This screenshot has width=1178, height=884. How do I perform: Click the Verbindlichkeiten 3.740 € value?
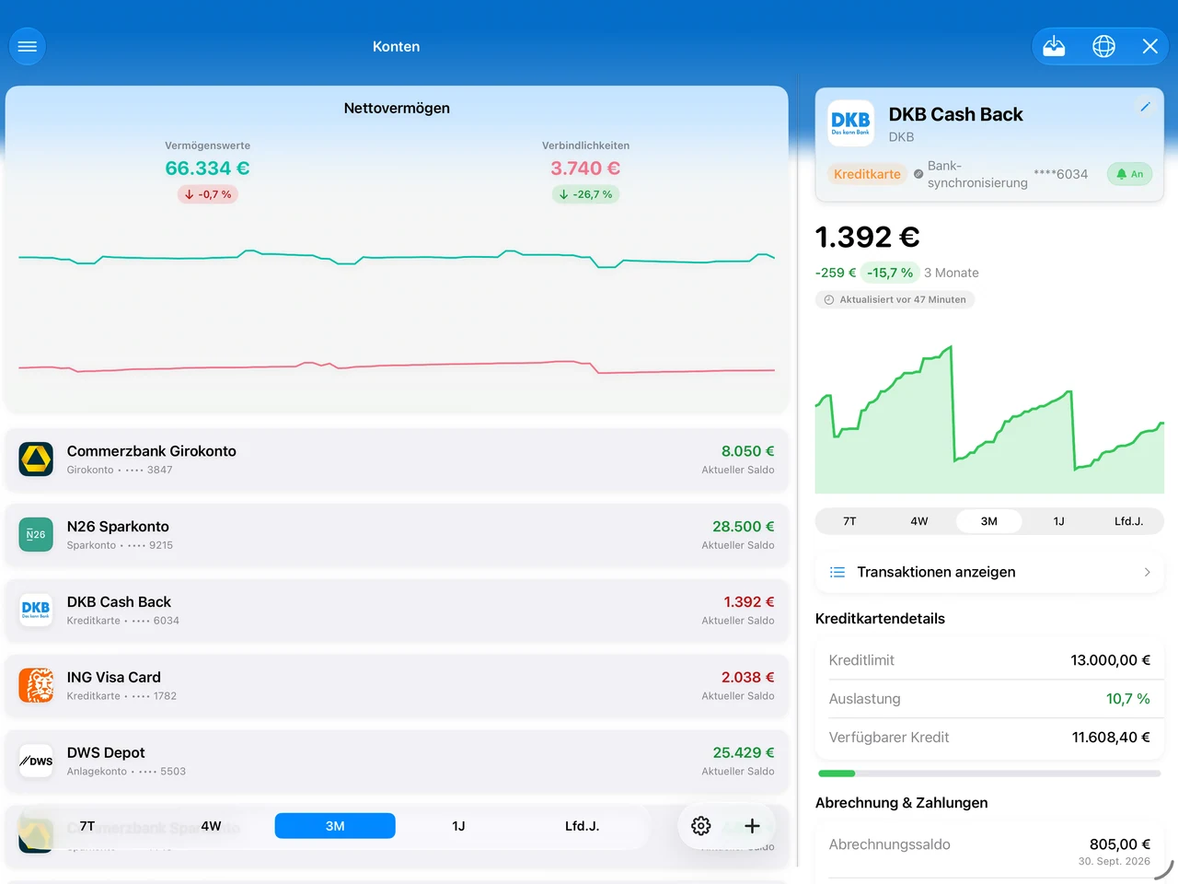585,169
